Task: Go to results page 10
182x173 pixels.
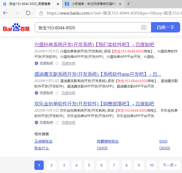Action: [152, 165]
